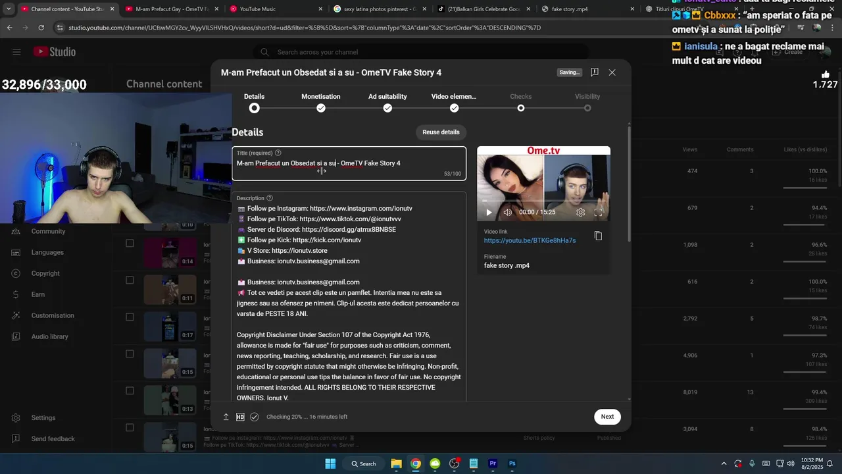This screenshot has height=474, width=842.
Task: Open OBS Studio from the taskbar
Action: (454, 463)
